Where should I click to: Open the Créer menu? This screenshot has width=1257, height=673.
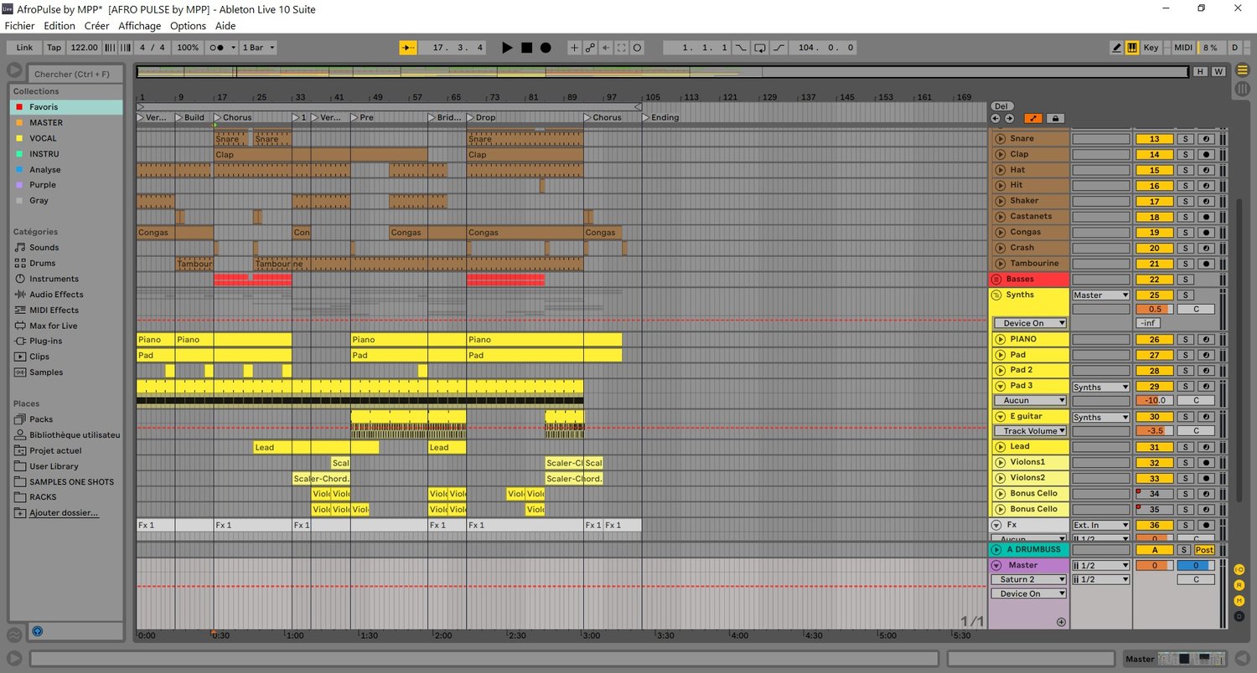coord(97,26)
